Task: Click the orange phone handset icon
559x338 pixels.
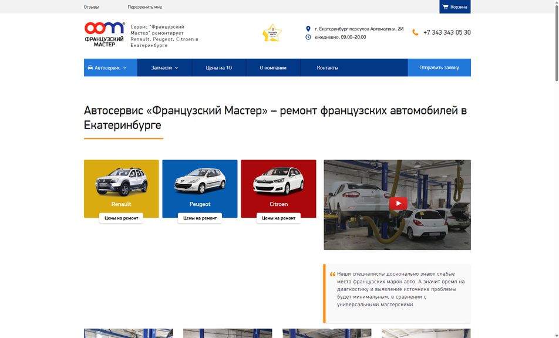Action: tap(415, 32)
